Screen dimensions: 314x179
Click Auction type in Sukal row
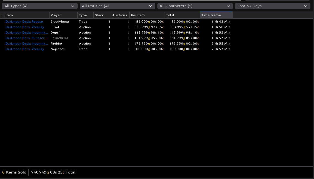[x=85, y=27]
